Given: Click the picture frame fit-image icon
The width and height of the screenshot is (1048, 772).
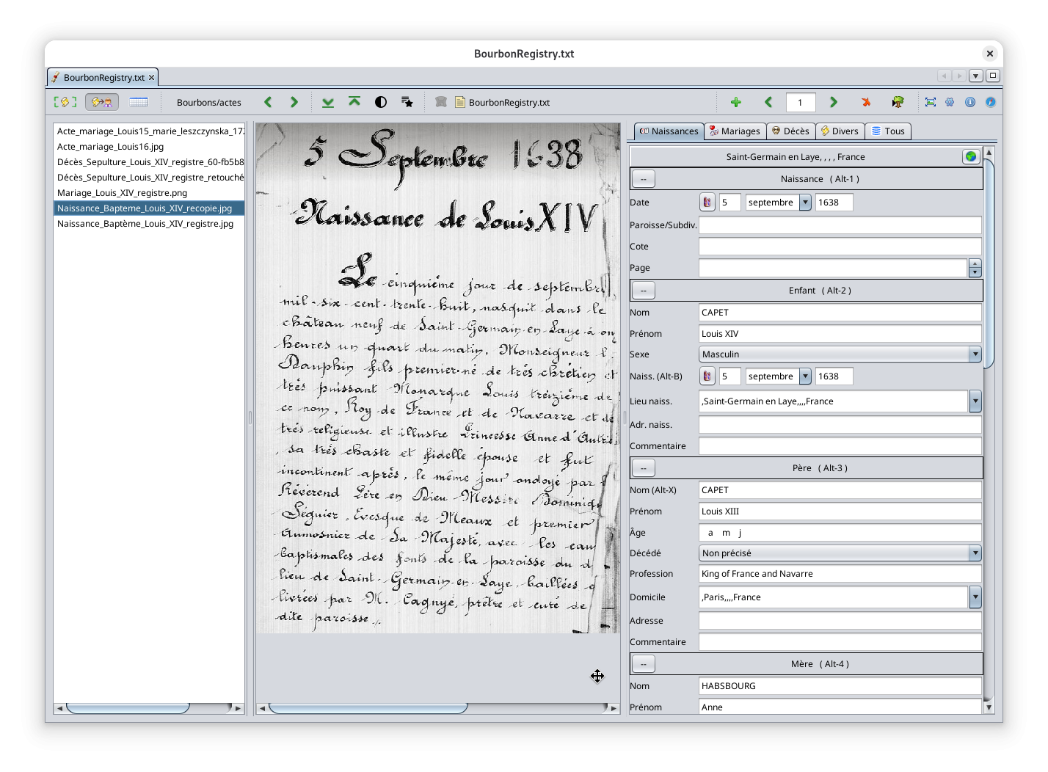Looking at the screenshot, I should click(x=931, y=102).
